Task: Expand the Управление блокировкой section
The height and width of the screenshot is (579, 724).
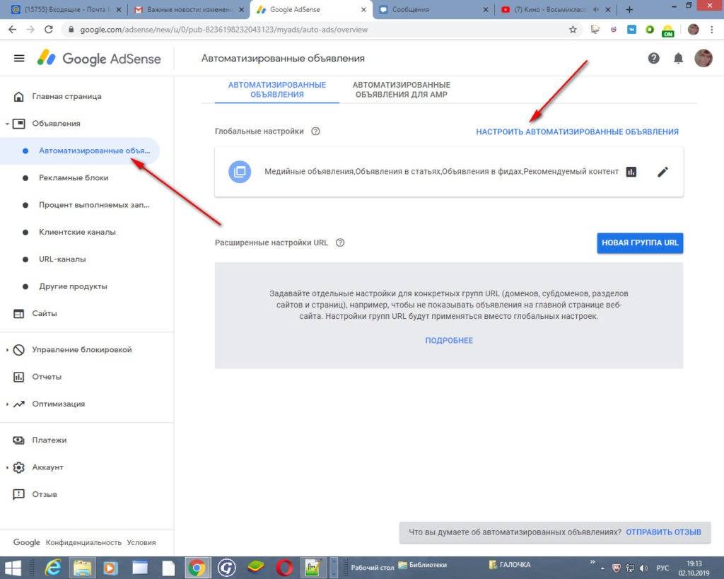Action: pyautogui.click(x=7, y=350)
